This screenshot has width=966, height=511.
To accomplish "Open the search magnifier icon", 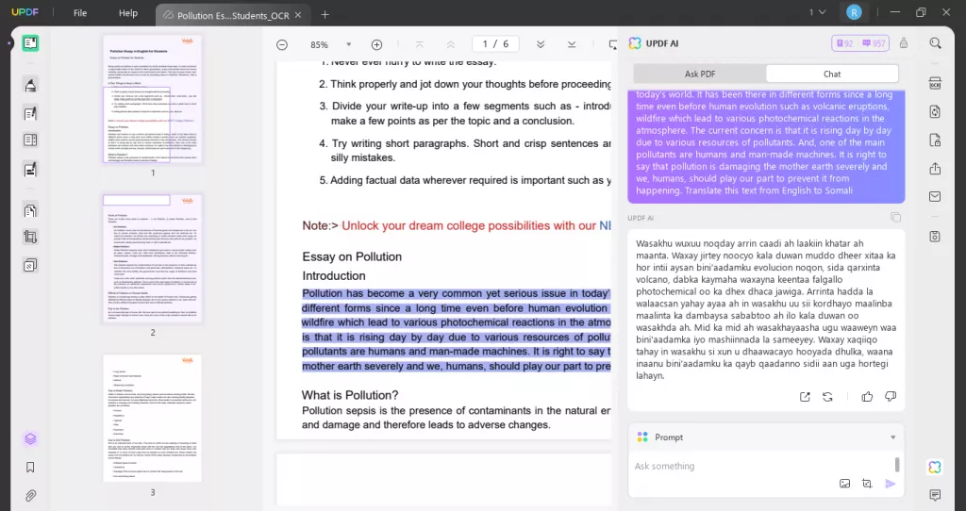I will tap(935, 43).
